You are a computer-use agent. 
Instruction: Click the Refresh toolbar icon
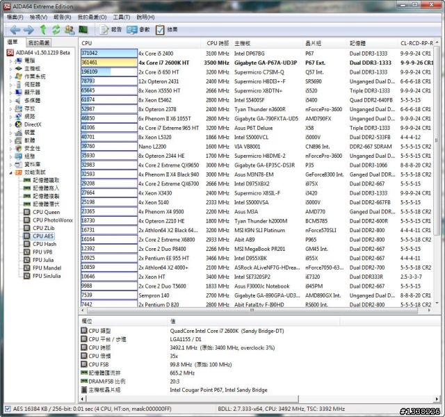[56, 29]
